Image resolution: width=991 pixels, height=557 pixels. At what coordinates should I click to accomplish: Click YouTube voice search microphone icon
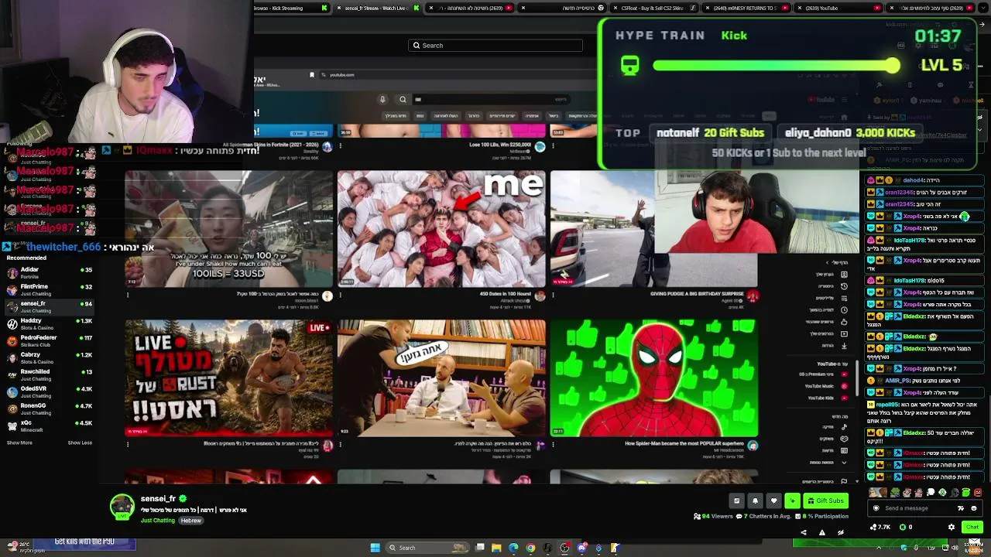coord(382,99)
